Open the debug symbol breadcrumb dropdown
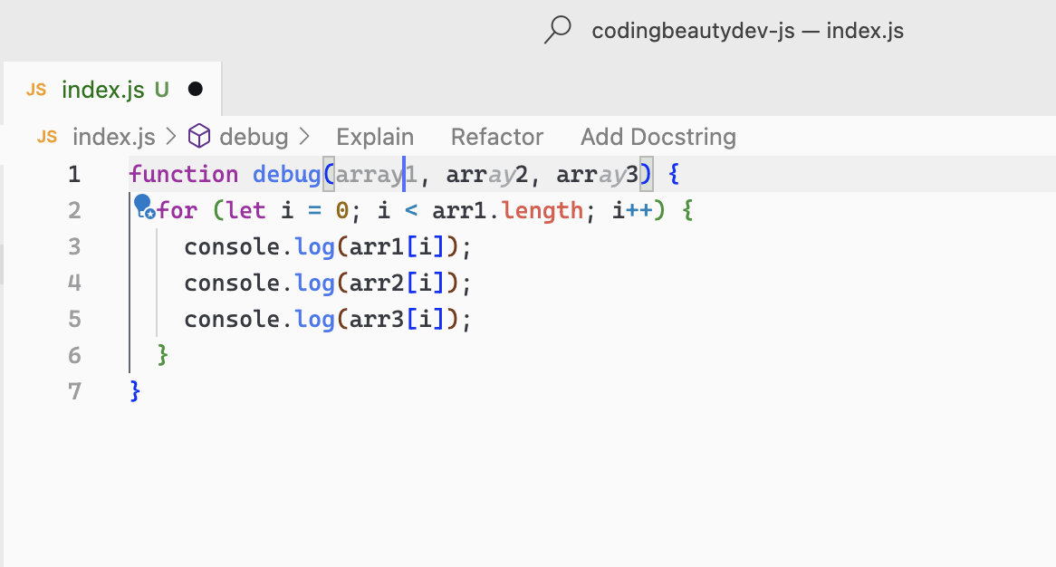Viewport: 1056px width, 567px height. click(254, 137)
